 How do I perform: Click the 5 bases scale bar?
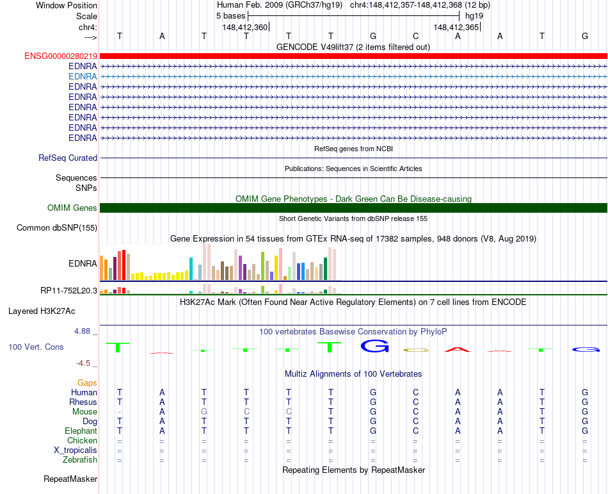pyautogui.click(x=353, y=16)
